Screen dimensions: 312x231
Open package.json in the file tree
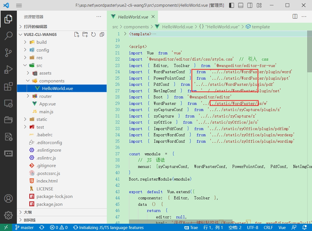(x=49, y=204)
